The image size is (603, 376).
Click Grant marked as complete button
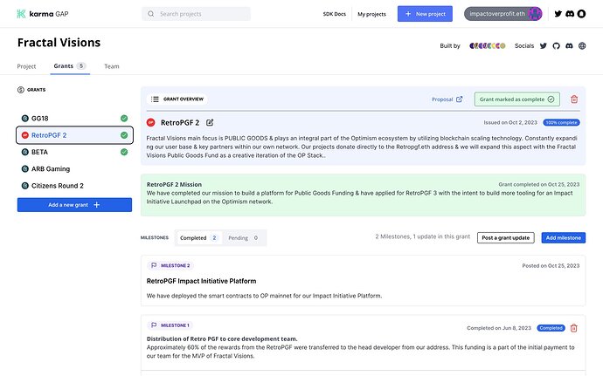click(516, 99)
